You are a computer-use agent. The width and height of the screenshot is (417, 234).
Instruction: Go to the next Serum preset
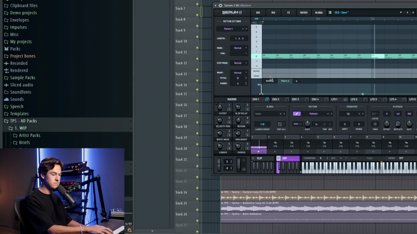pyautogui.click(x=413, y=12)
